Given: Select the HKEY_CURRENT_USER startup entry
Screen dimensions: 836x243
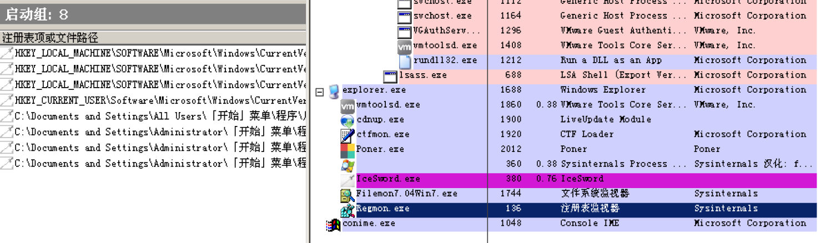Looking at the screenshot, I should (153, 100).
